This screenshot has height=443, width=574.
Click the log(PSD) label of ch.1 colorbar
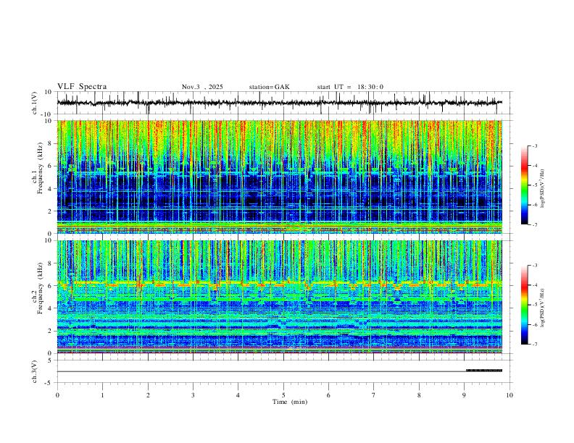click(x=543, y=189)
